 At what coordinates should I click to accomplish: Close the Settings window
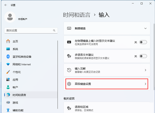coord(150,3)
